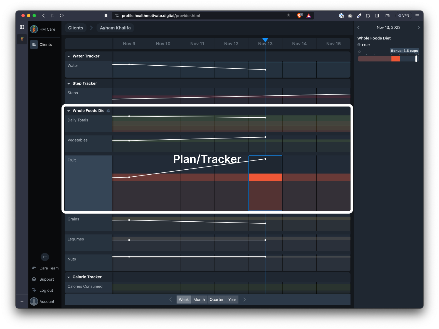Image resolution: width=439 pixels, height=329 pixels.
Task: Click the orange segment of the Fruit bar
Action: pos(395,59)
